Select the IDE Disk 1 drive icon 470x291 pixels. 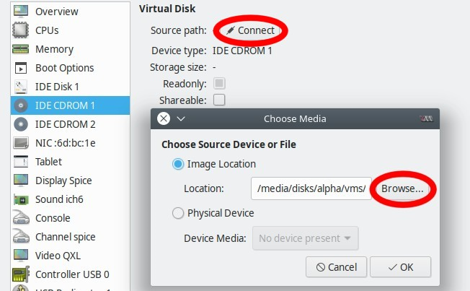tap(20, 87)
